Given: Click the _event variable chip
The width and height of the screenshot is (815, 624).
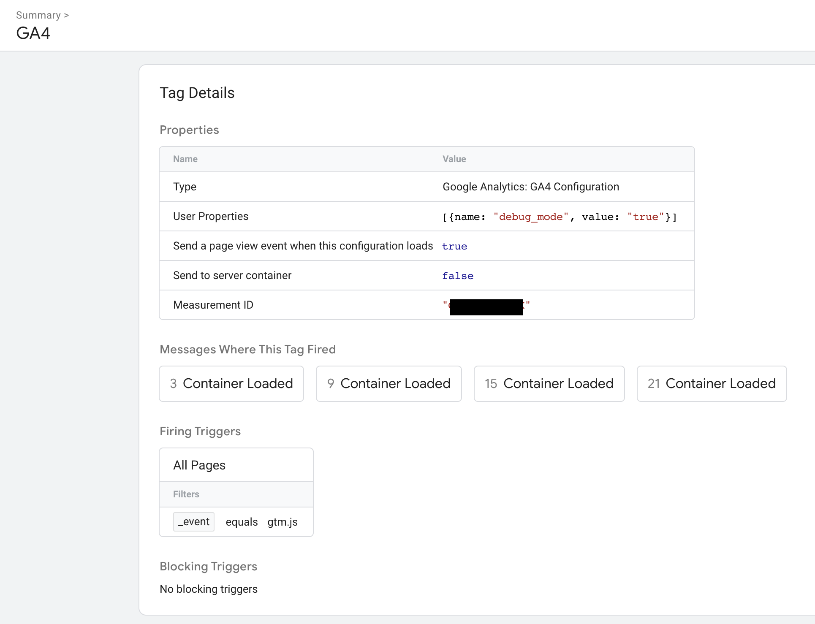Looking at the screenshot, I should (x=194, y=522).
